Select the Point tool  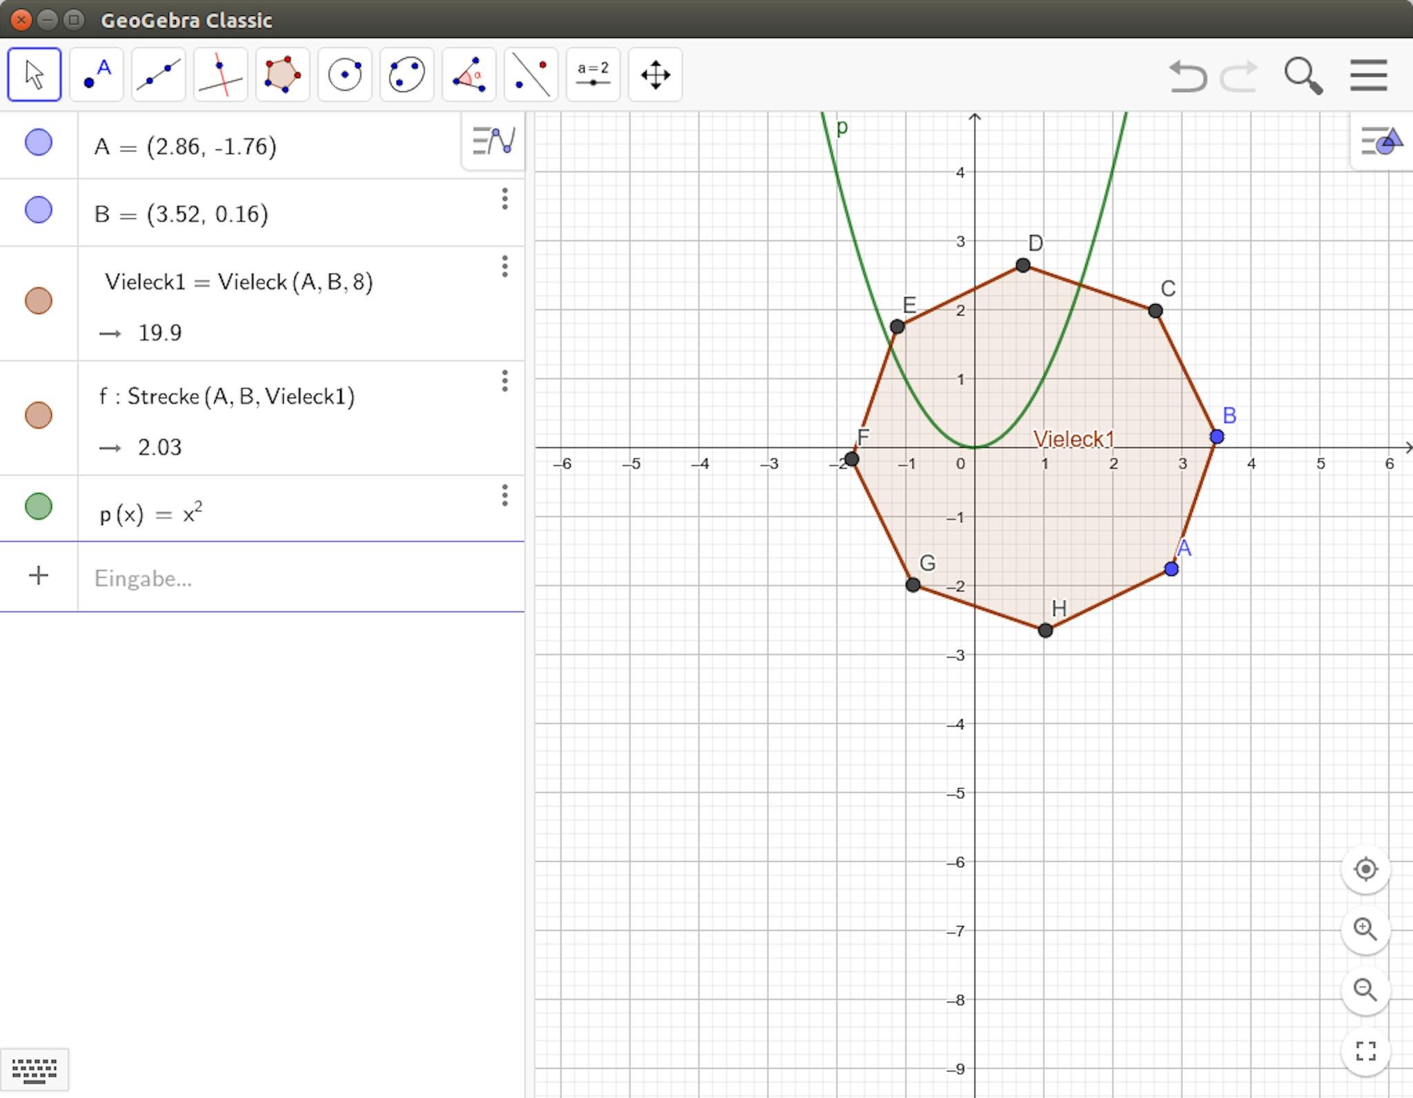pos(97,74)
